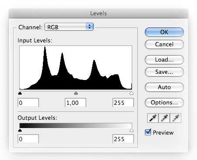Click the input highlight 255 field
Image resolution: width=197 pixels, height=160 pixels.
coord(123,103)
